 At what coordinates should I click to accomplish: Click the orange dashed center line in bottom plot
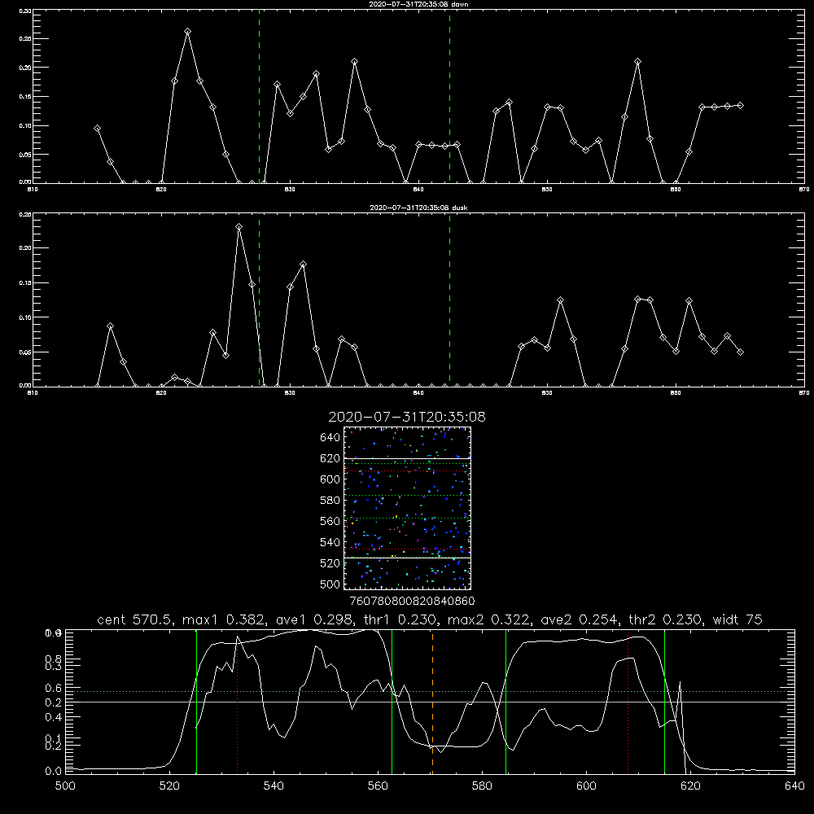pos(432,702)
